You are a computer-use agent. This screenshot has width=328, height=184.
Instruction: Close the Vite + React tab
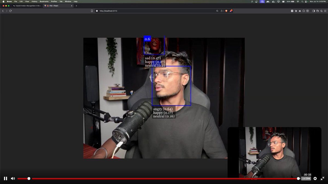pyautogui.click(x=72, y=6)
